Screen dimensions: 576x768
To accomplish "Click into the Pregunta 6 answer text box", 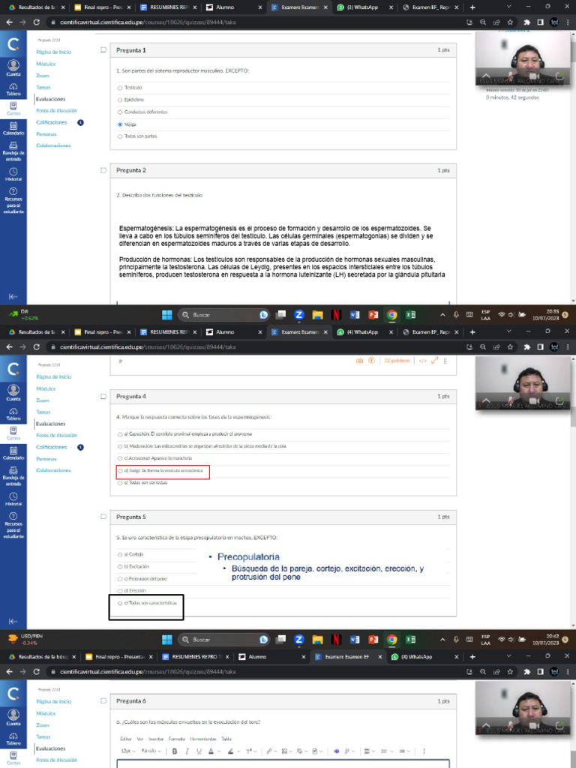I will (283, 763).
